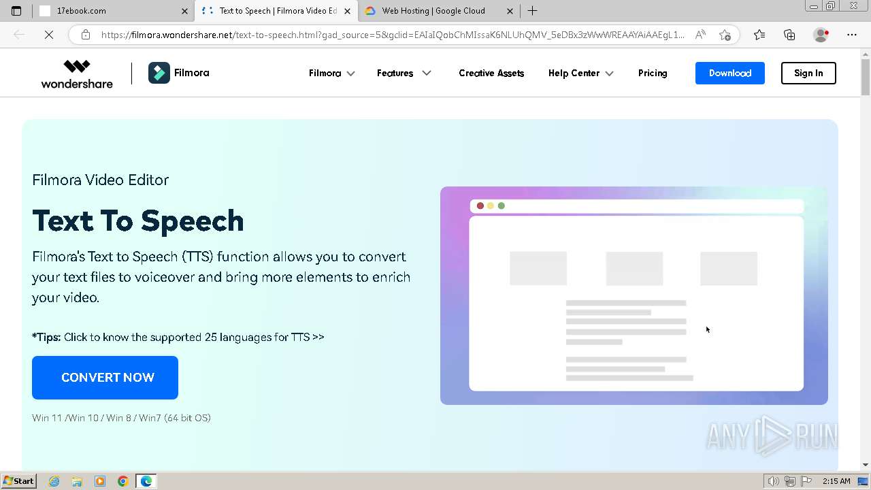Close the Text to Speech tab
This screenshot has width=871, height=490.
pos(348,11)
